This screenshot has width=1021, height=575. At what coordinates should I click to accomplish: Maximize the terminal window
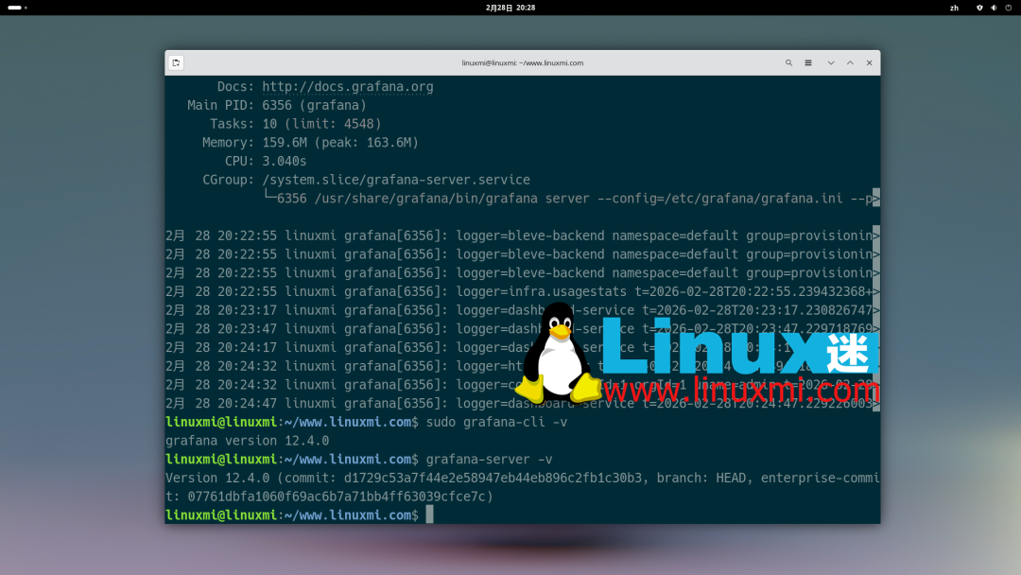coord(850,63)
